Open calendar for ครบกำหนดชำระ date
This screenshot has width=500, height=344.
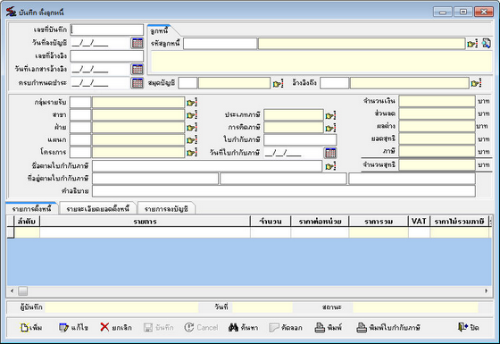click(x=137, y=83)
